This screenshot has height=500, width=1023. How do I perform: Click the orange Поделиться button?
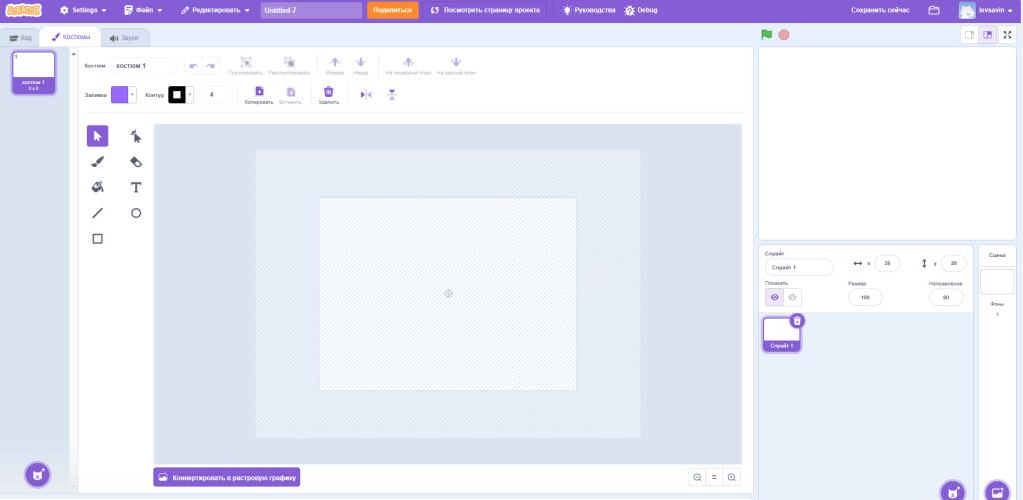click(392, 10)
